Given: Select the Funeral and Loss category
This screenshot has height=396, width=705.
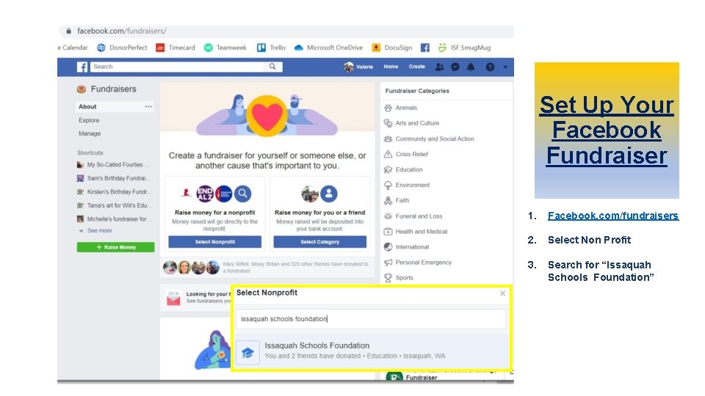Looking at the screenshot, I should pyautogui.click(x=413, y=216).
